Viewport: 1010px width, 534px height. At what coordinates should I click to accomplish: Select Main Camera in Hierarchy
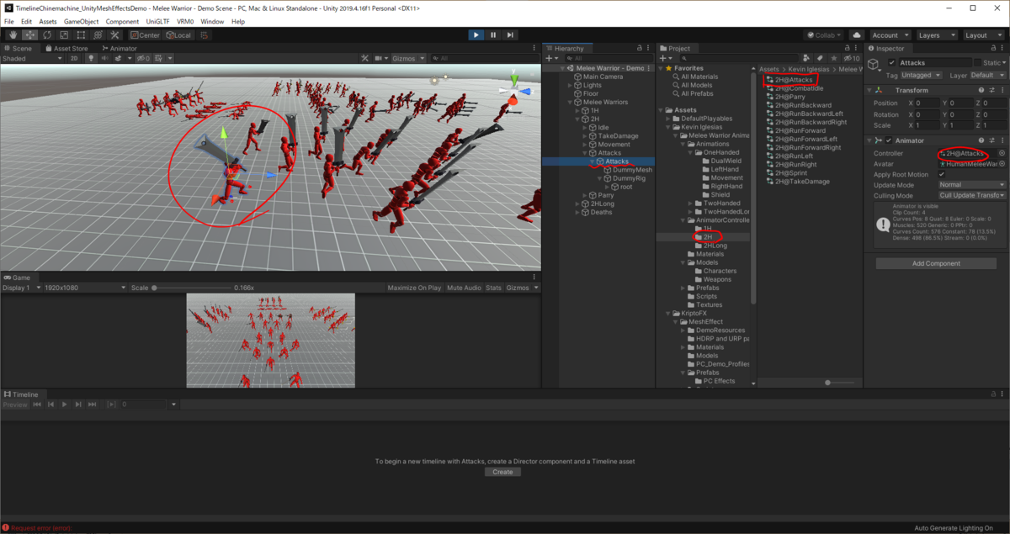[x=603, y=77]
